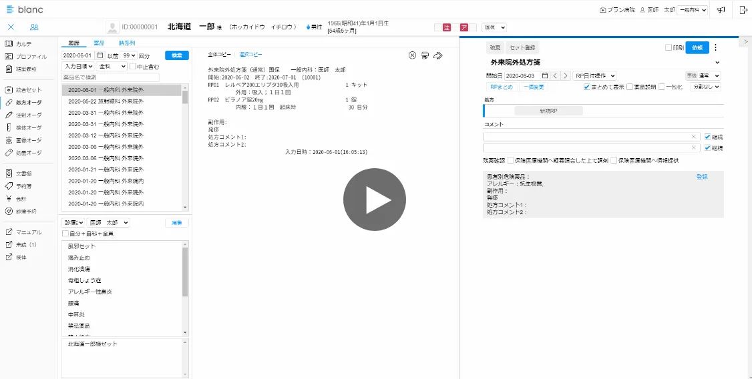
Task: Click the video play button overlay
Action: pyautogui.click(x=375, y=200)
